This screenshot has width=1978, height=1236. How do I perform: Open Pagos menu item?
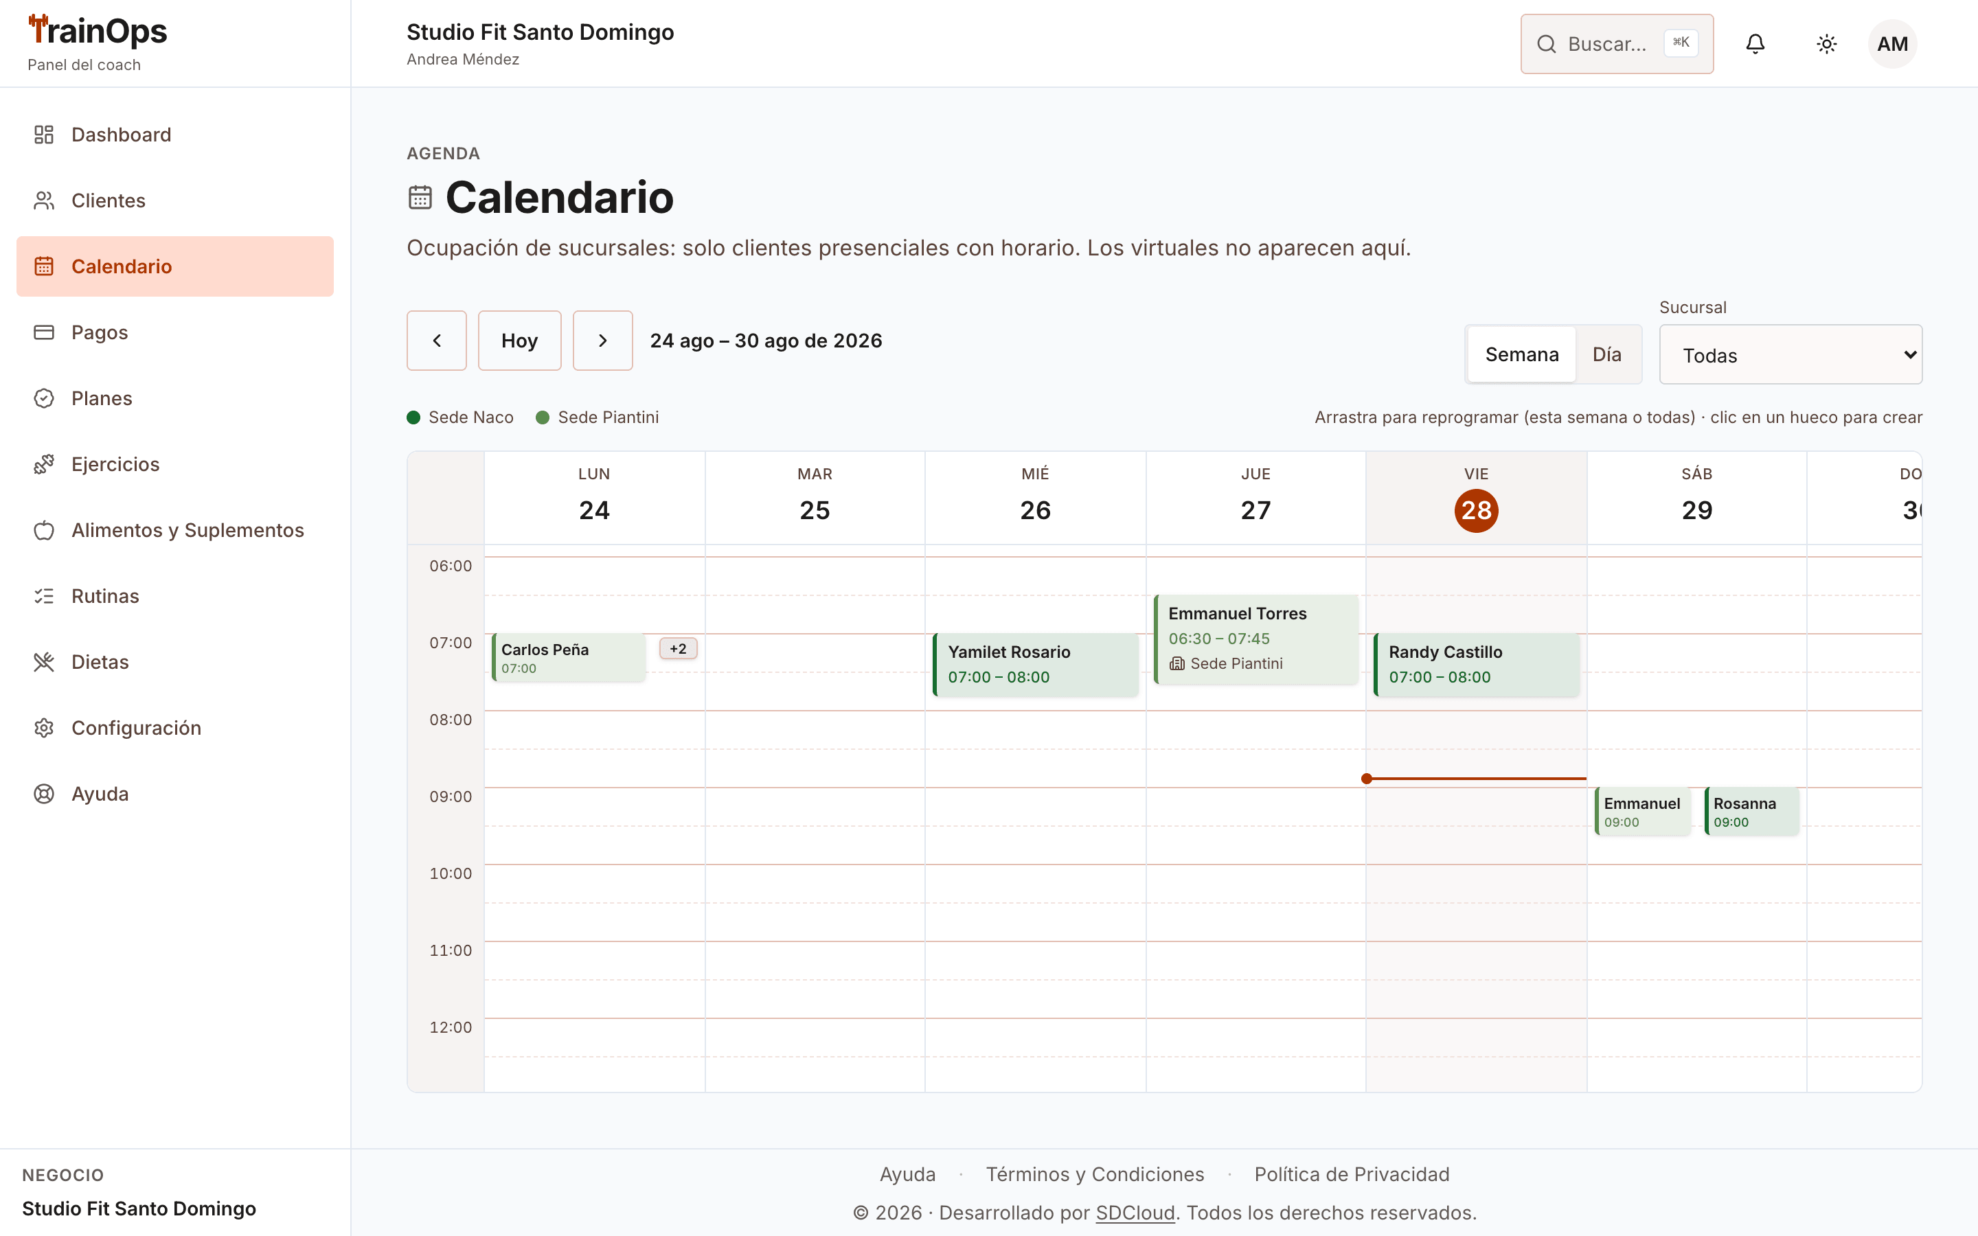tap(175, 333)
